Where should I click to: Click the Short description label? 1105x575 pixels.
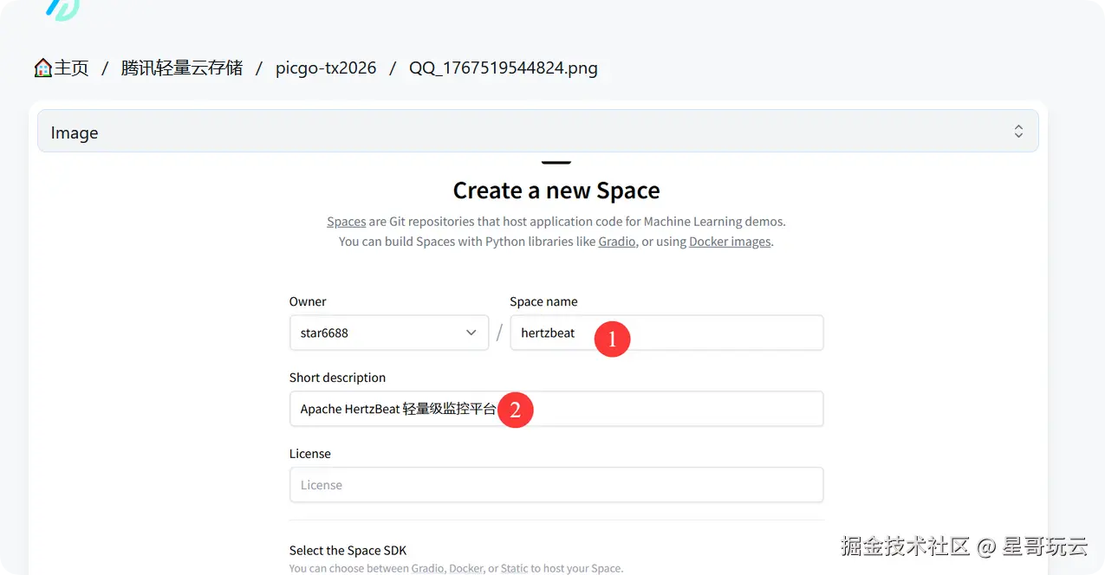(337, 378)
